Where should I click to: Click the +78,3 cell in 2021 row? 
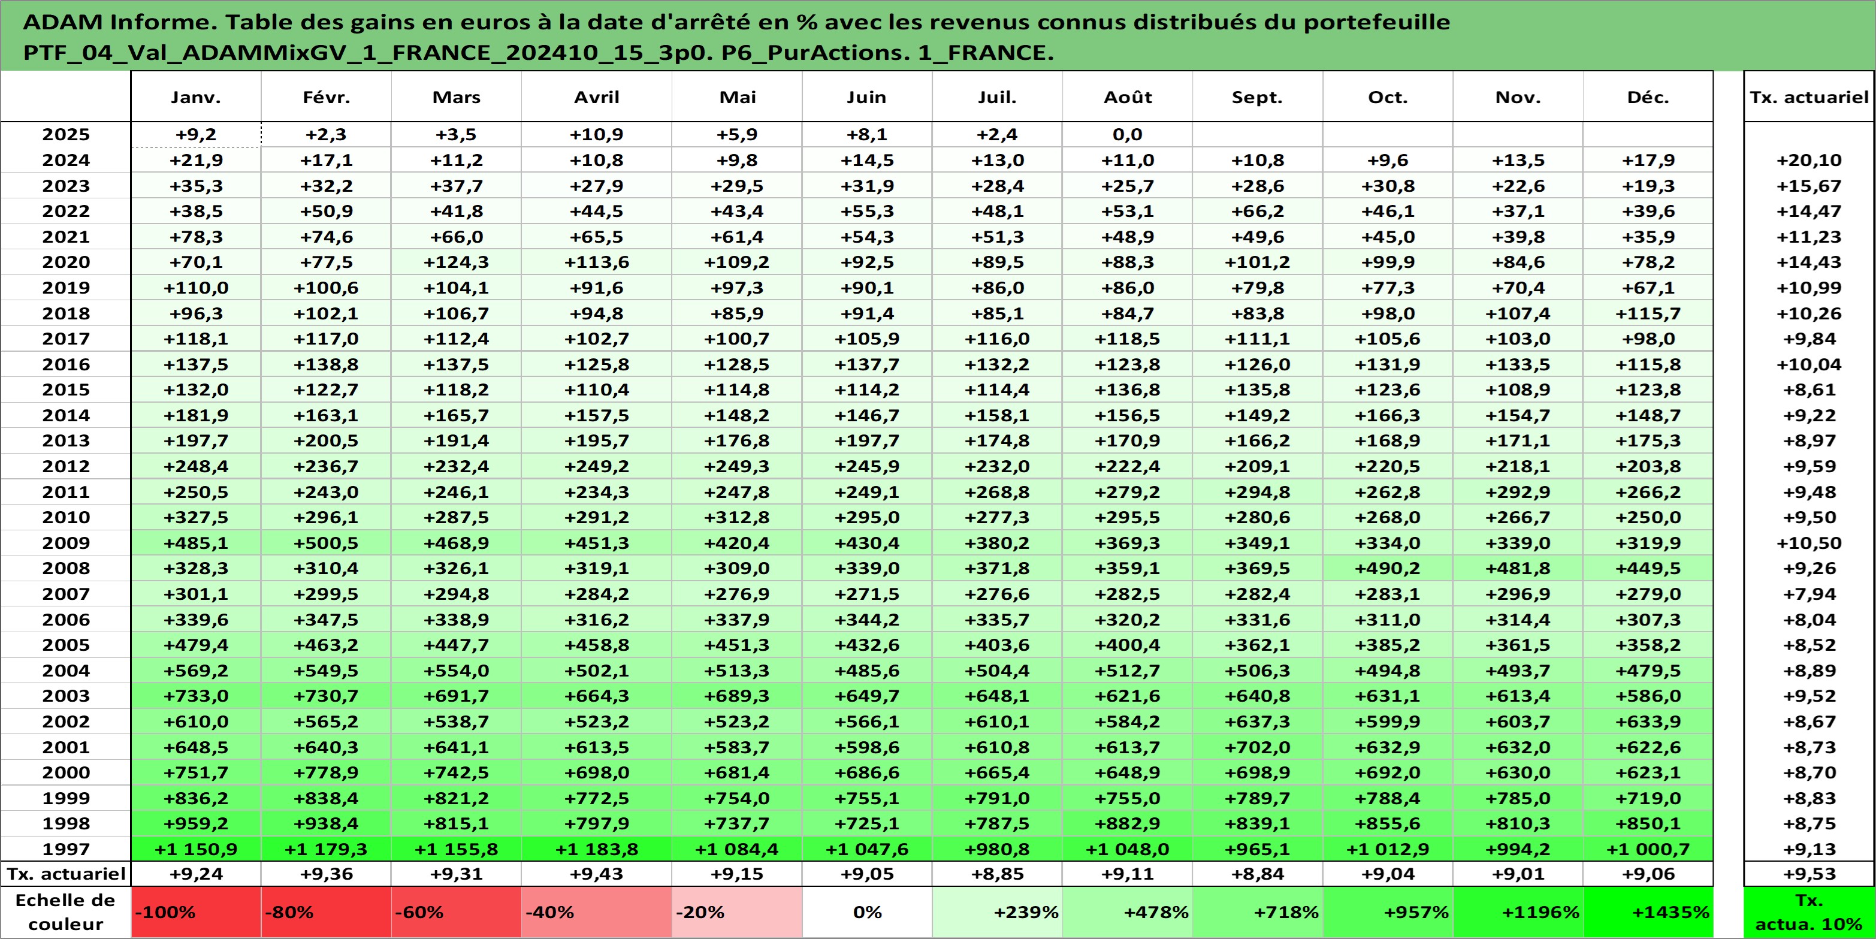pos(196,237)
